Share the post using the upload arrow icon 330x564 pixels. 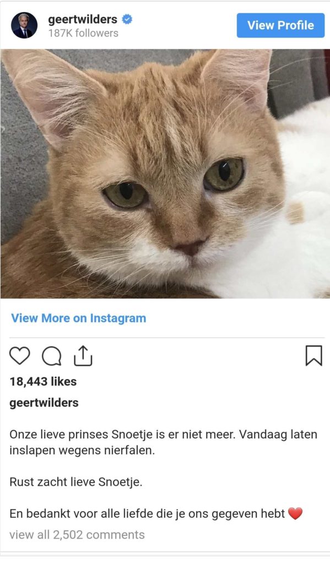click(83, 356)
